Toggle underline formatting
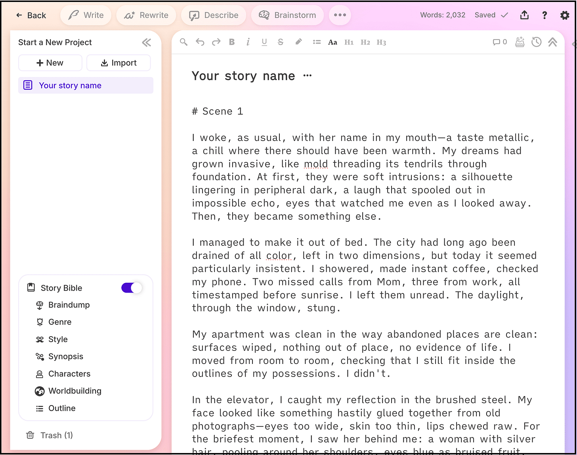This screenshot has width=577, height=455. tap(264, 42)
